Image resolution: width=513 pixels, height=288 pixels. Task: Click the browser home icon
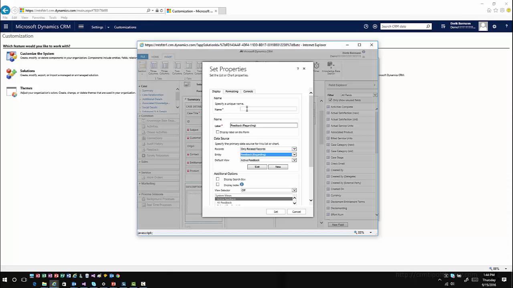click(489, 10)
